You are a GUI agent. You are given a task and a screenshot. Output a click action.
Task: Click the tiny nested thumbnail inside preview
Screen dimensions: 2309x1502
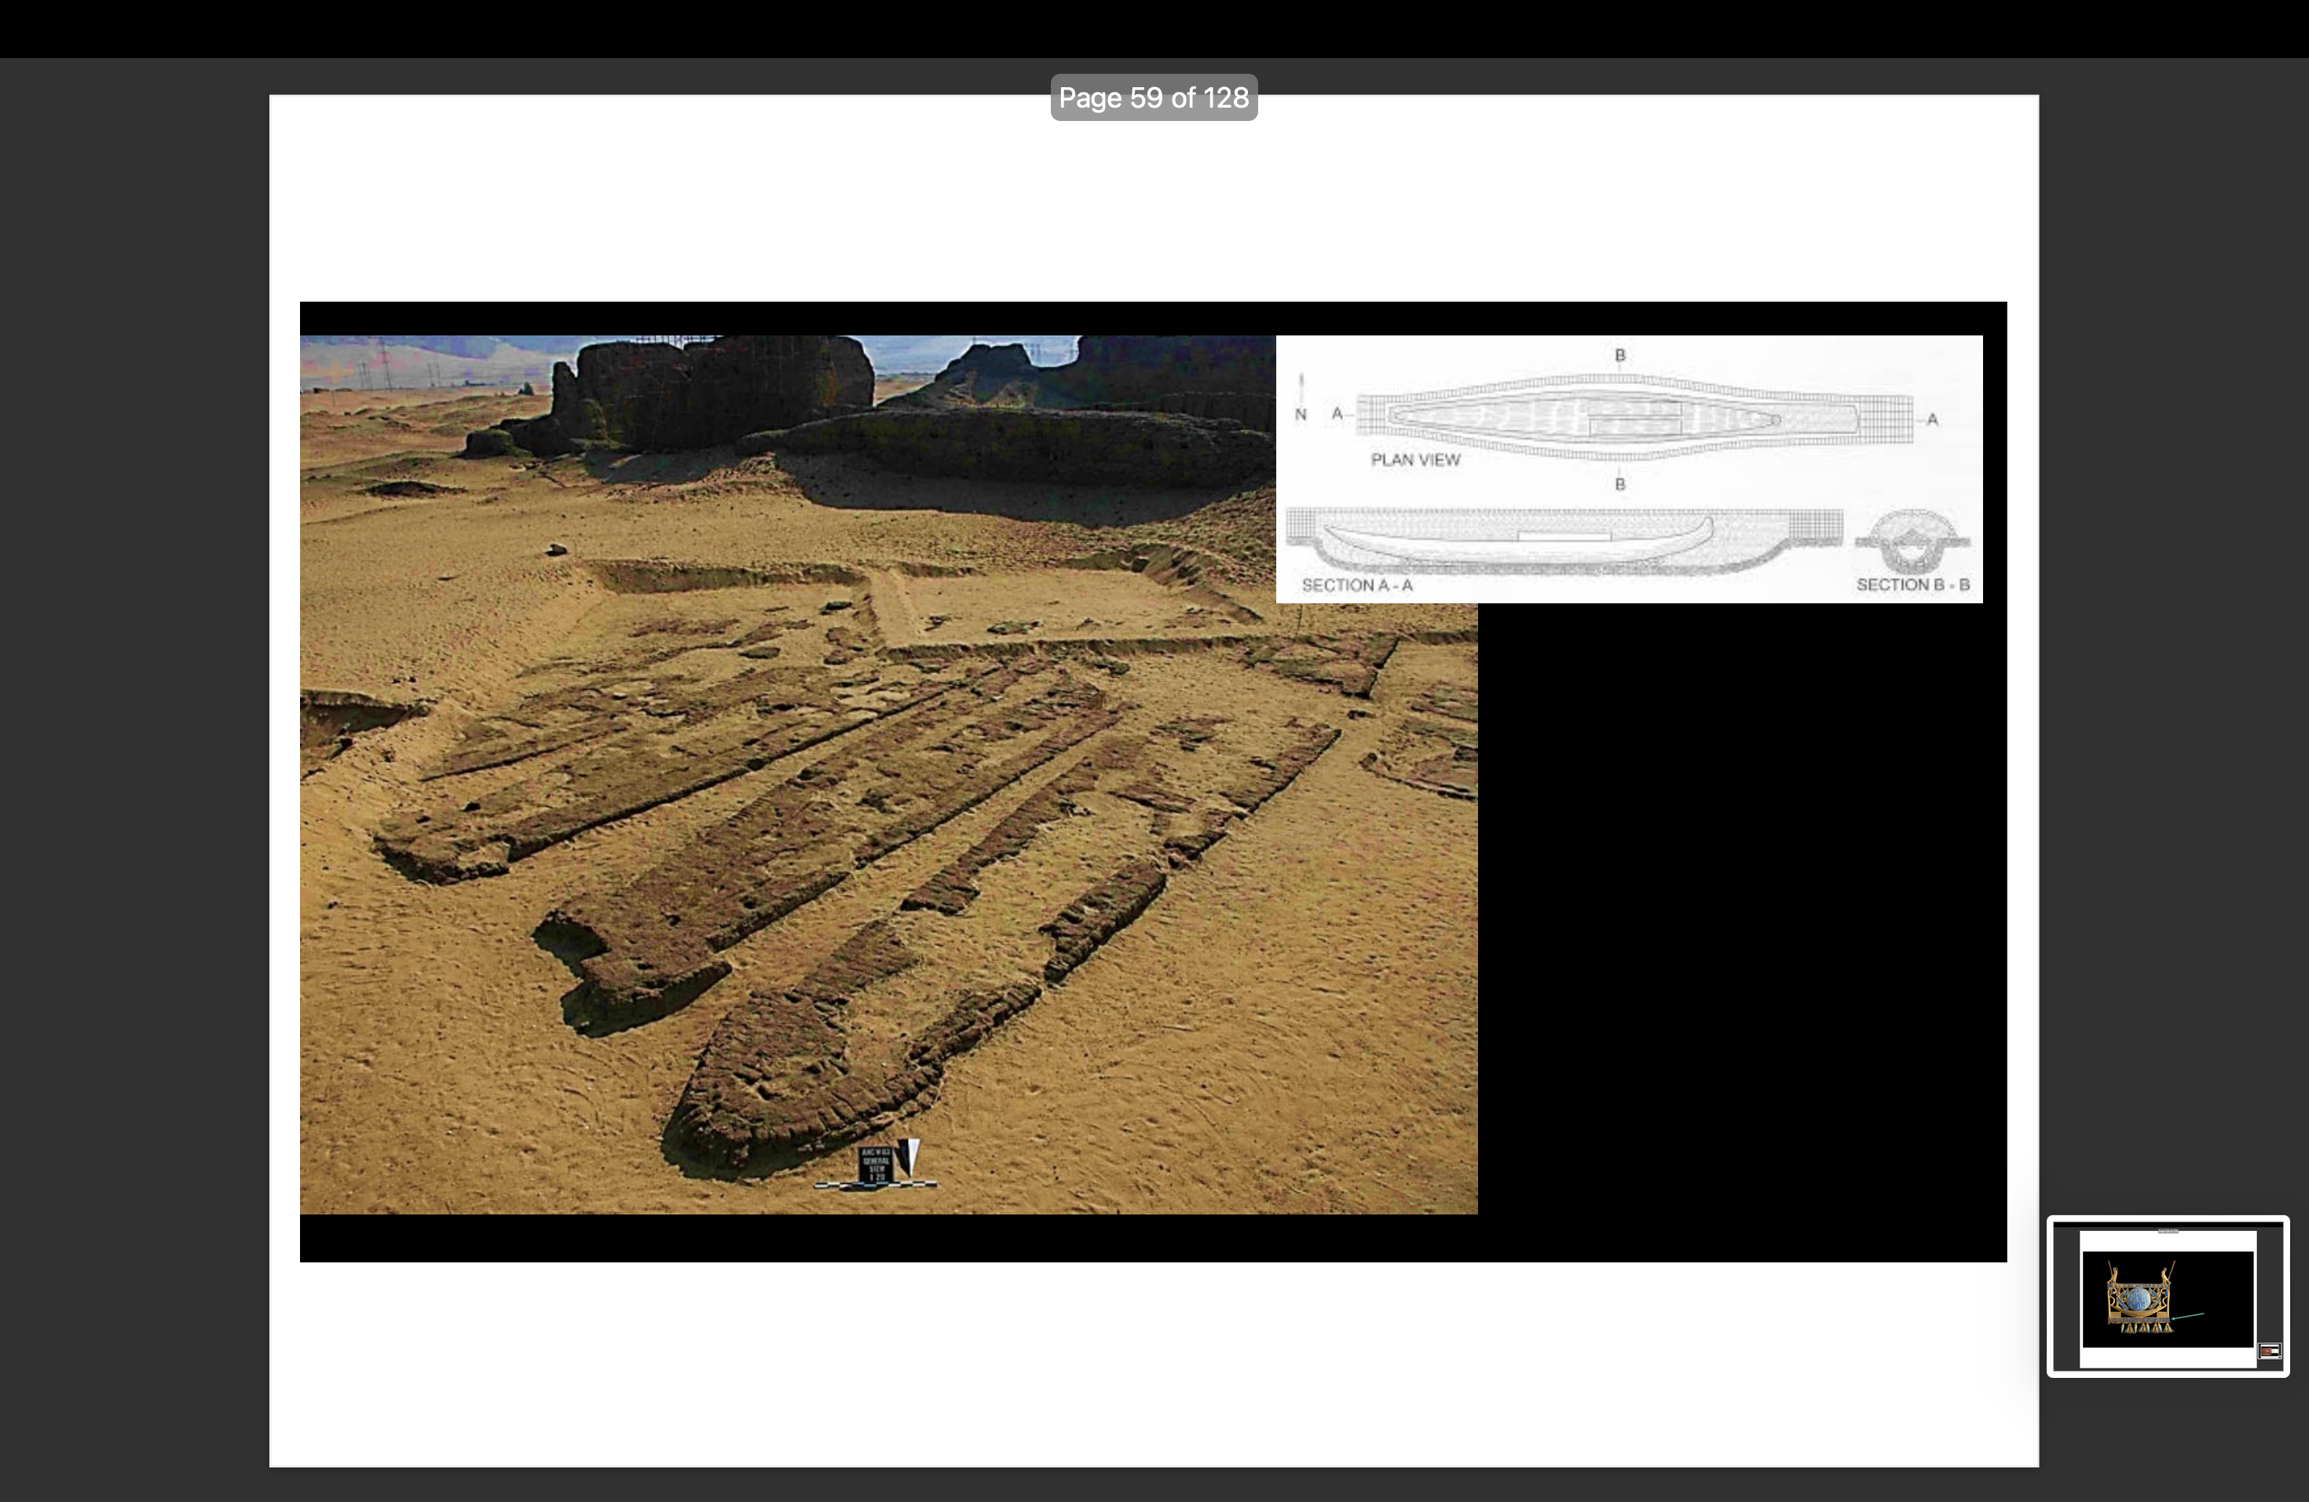pos(2269,1350)
